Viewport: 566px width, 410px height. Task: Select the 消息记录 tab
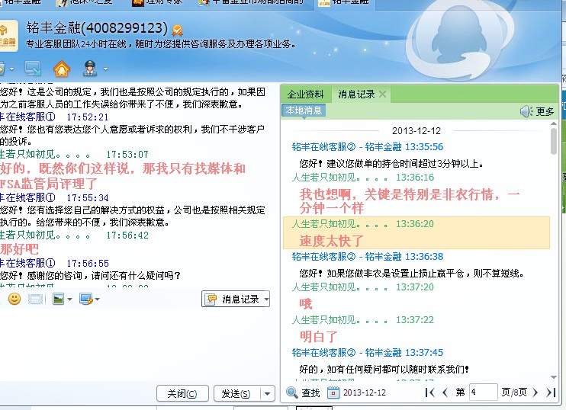point(356,94)
